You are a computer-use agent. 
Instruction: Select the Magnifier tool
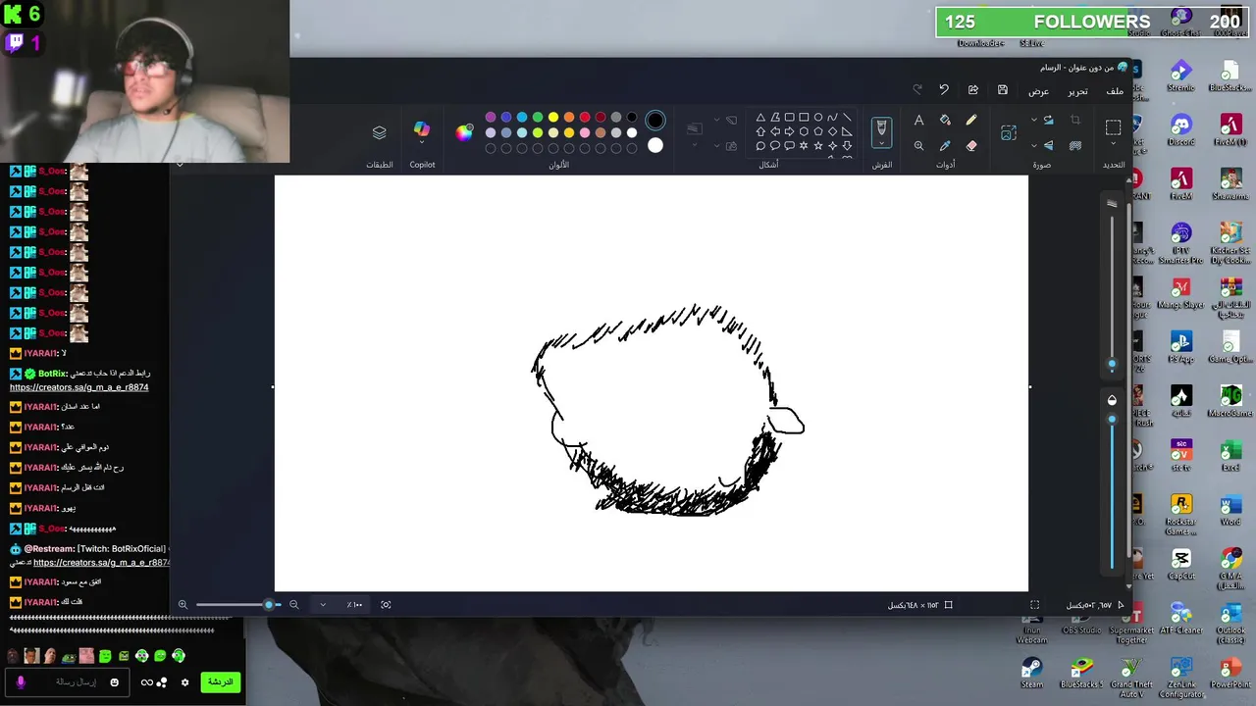pyautogui.click(x=918, y=145)
